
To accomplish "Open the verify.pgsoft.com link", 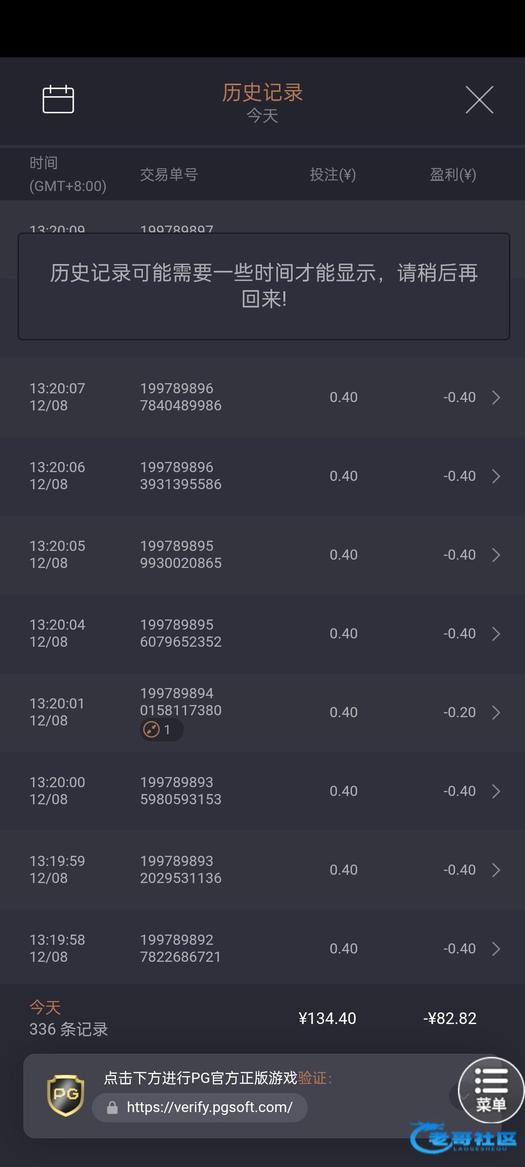I will click(209, 1108).
